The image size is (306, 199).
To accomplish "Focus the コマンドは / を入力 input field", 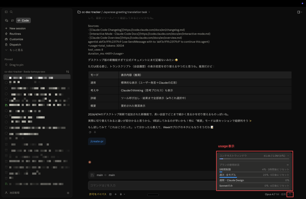I will click(152, 185).
